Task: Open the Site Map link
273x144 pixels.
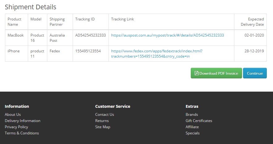Action: click(x=103, y=127)
